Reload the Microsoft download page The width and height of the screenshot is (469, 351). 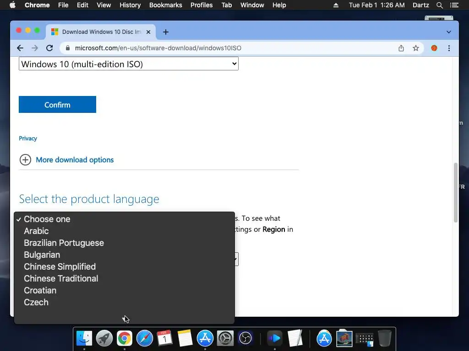pos(49,48)
